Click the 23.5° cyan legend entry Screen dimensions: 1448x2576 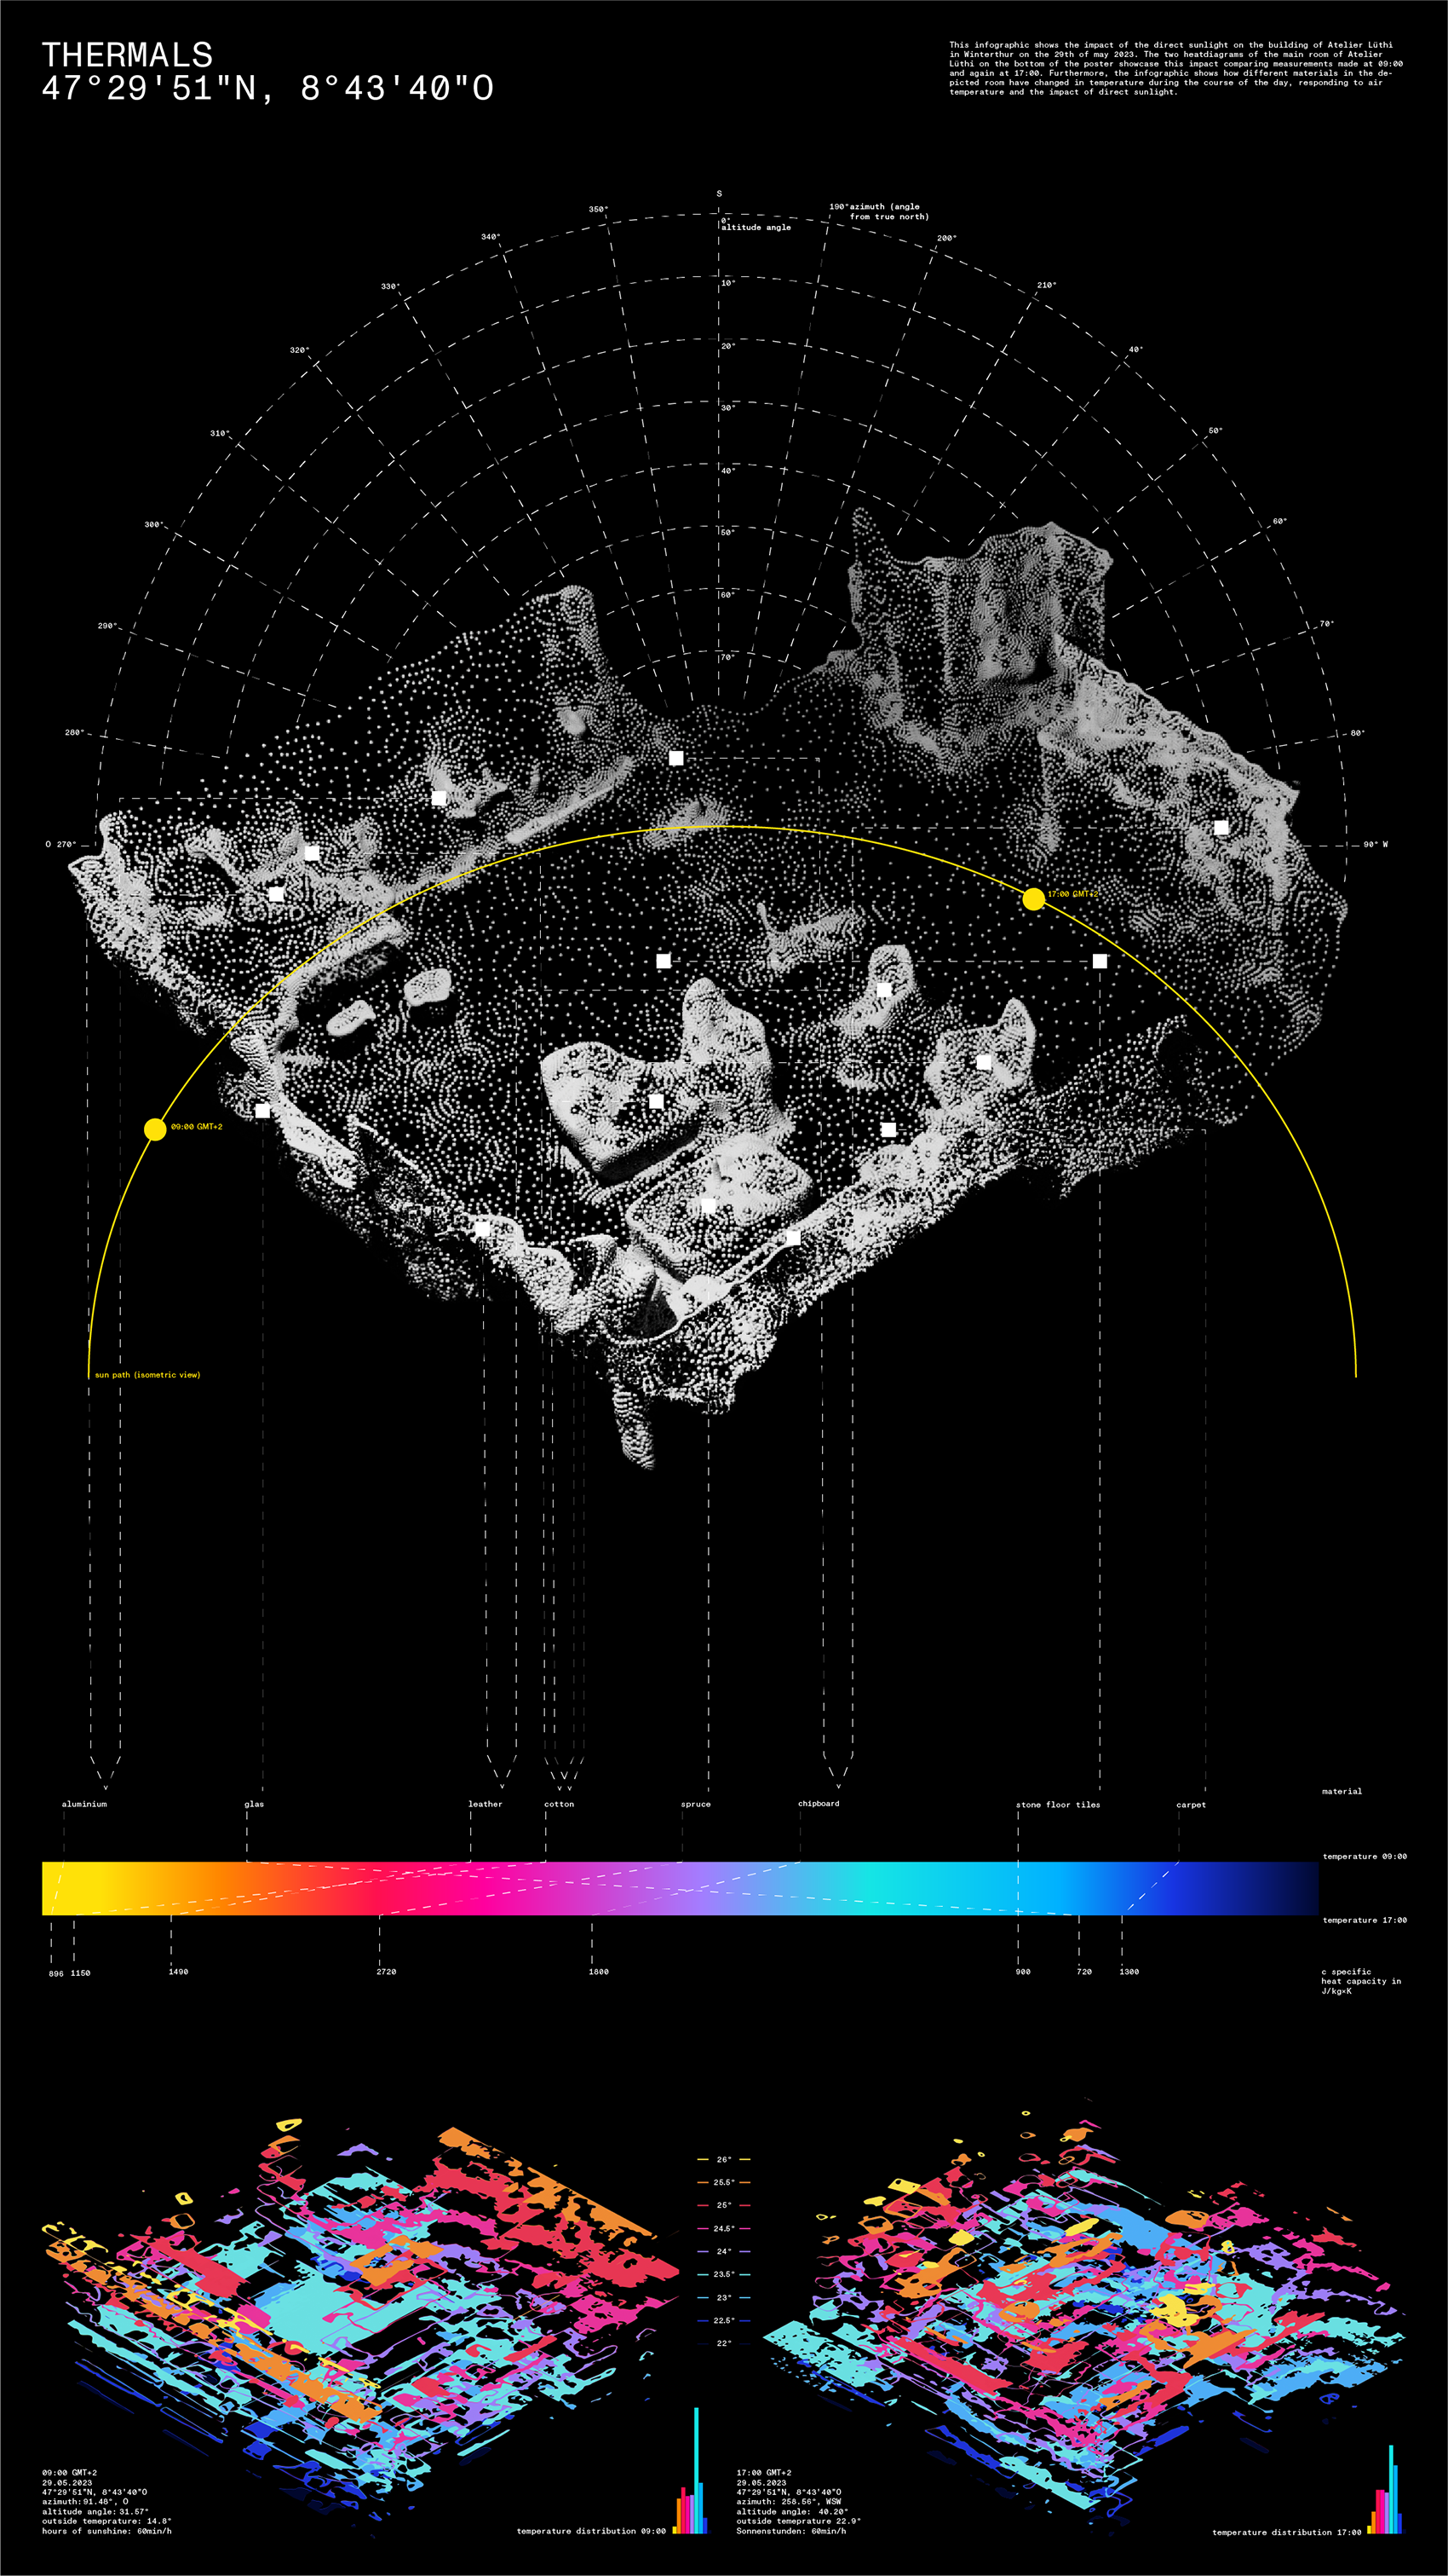pos(722,2274)
